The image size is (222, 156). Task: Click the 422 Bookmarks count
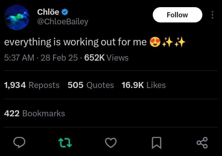pyautogui.click(x=35, y=113)
